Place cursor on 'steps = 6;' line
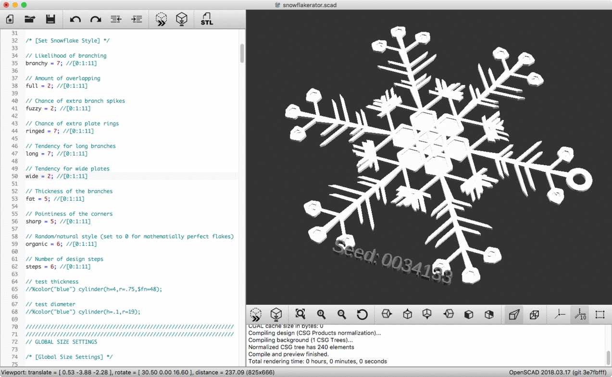 [58, 267]
